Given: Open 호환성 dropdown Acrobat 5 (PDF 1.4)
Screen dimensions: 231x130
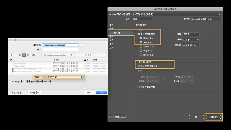Looking at the screenshot, I should tap(206, 19).
